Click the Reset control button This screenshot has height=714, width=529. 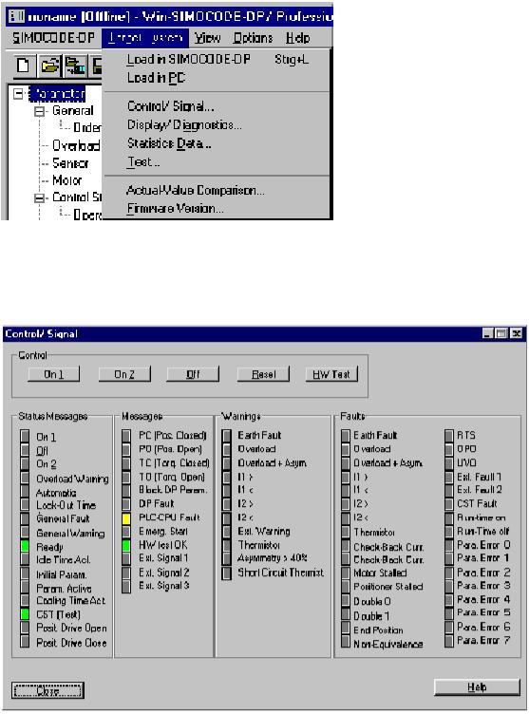pyautogui.click(x=263, y=374)
